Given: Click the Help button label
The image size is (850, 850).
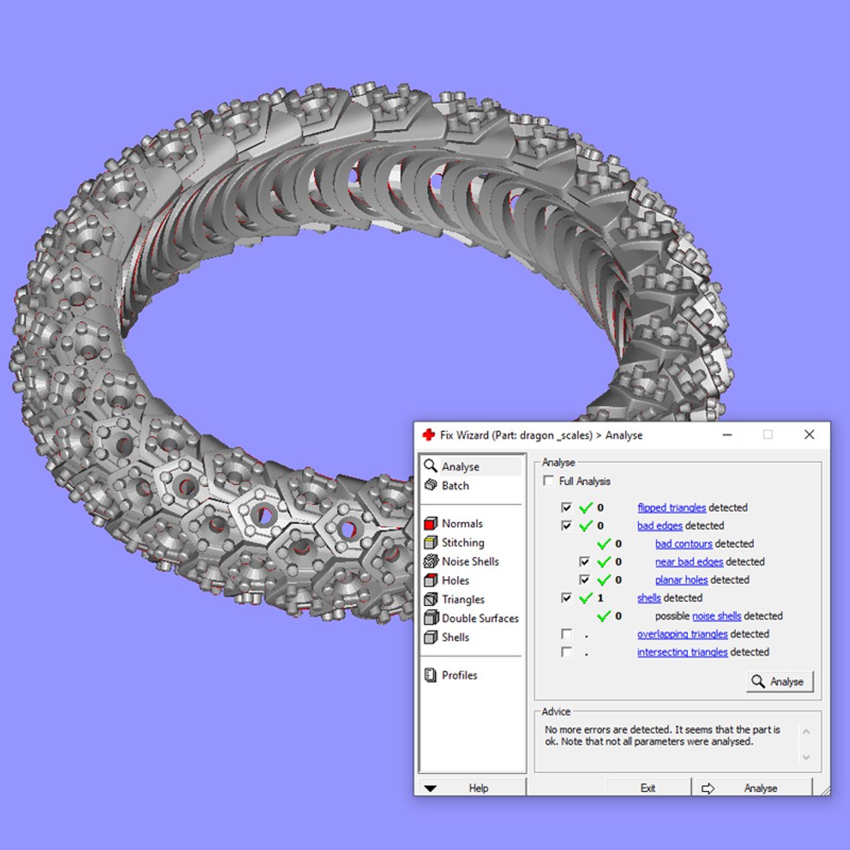Looking at the screenshot, I should [479, 788].
